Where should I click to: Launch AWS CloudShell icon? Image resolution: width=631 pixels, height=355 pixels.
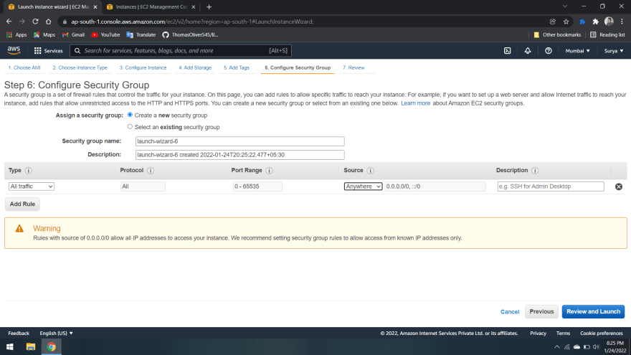pyautogui.click(x=508, y=51)
